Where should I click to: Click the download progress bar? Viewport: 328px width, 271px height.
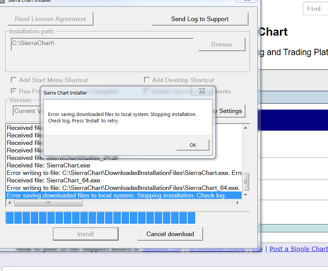[128, 218]
